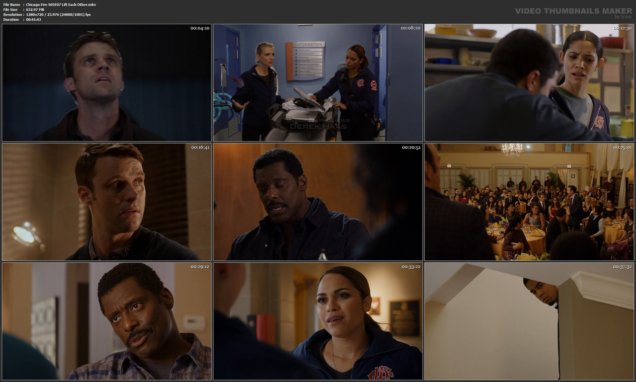Click the file size value '632.97 MB'
636x382 pixels.
pyautogui.click(x=35, y=9)
